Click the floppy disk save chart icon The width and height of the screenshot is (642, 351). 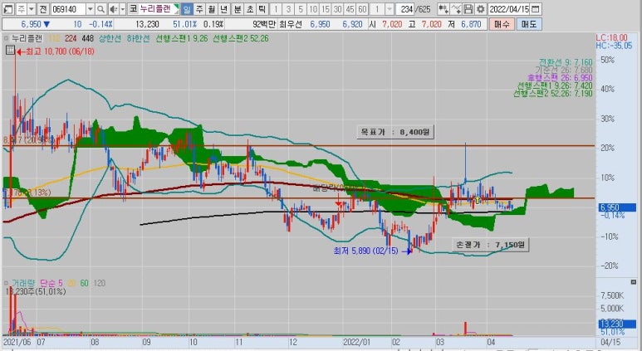[468, 8]
